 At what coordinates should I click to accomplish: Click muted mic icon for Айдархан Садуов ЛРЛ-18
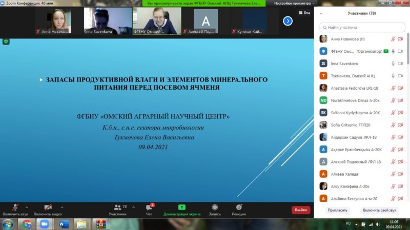[393, 137]
